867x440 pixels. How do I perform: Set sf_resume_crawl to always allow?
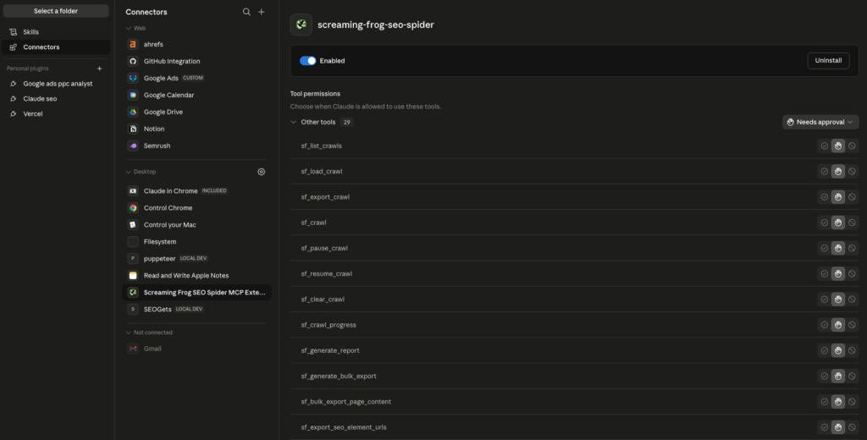[825, 273]
